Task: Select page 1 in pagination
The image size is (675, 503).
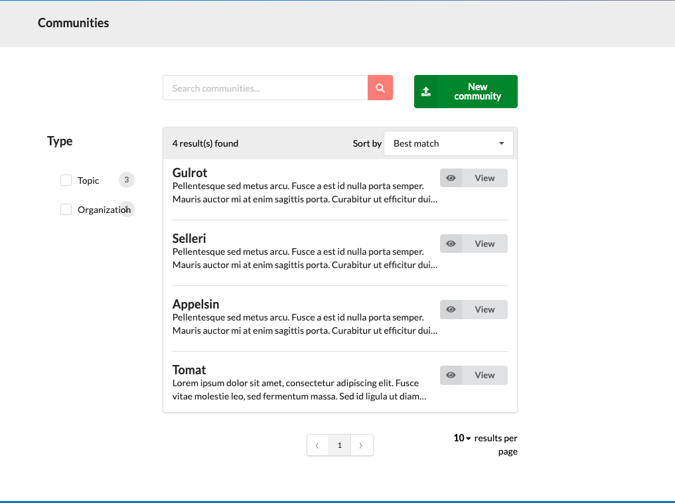Action: click(339, 445)
